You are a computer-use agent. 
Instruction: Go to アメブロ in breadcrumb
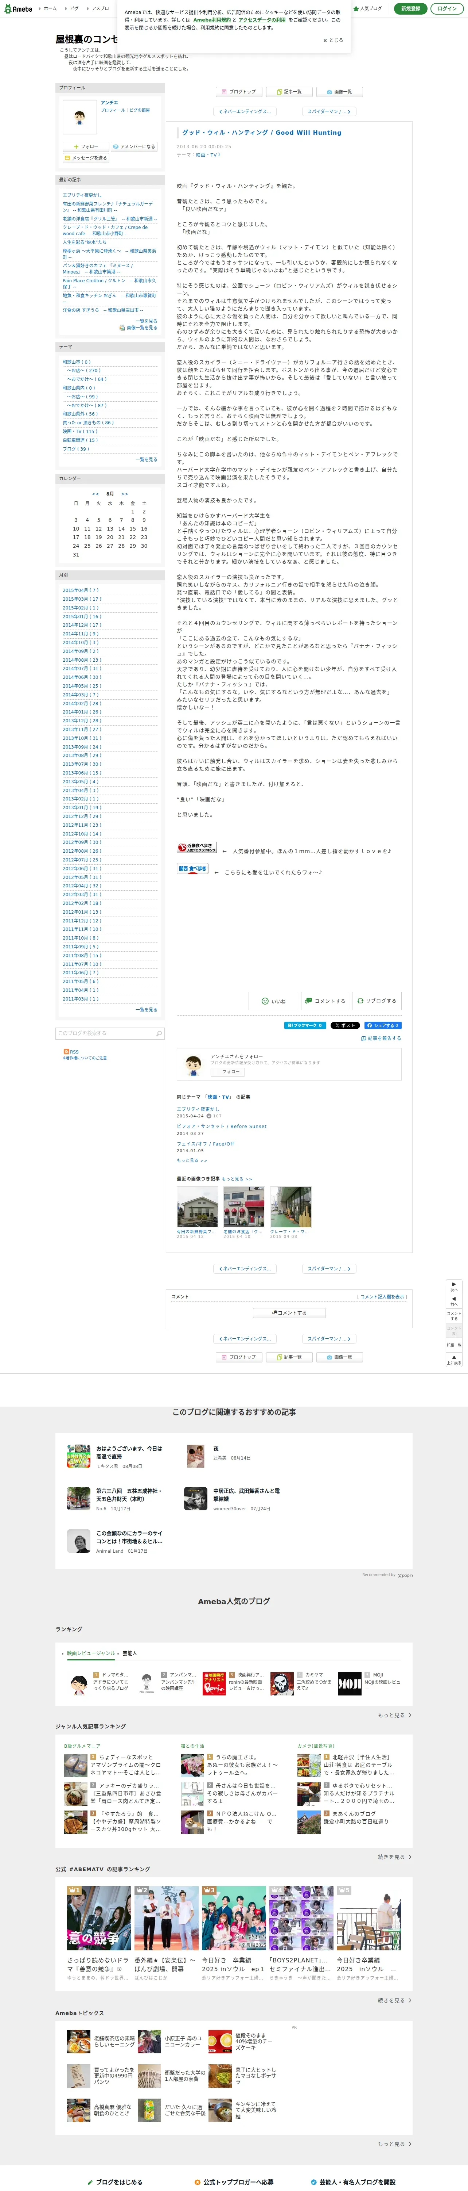click(x=100, y=8)
